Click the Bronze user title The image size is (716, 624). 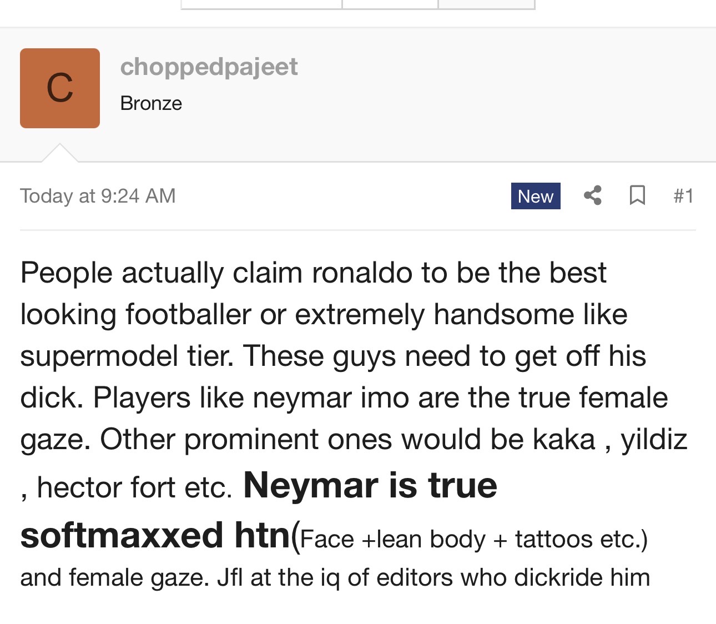coord(151,103)
